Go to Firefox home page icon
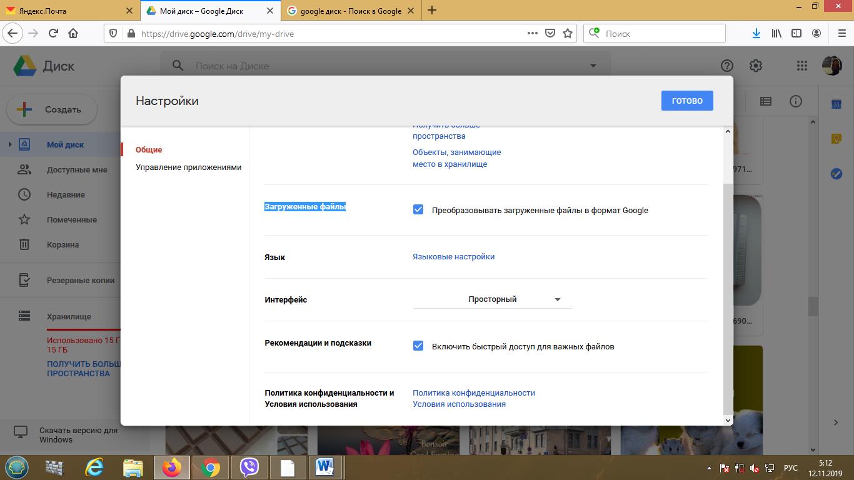Image resolution: width=854 pixels, height=480 pixels. coord(73,33)
